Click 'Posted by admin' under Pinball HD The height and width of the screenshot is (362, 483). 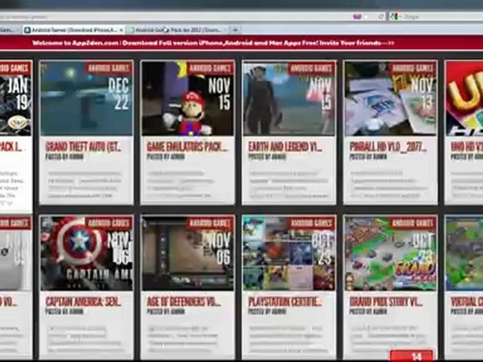click(x=368, y=157)
